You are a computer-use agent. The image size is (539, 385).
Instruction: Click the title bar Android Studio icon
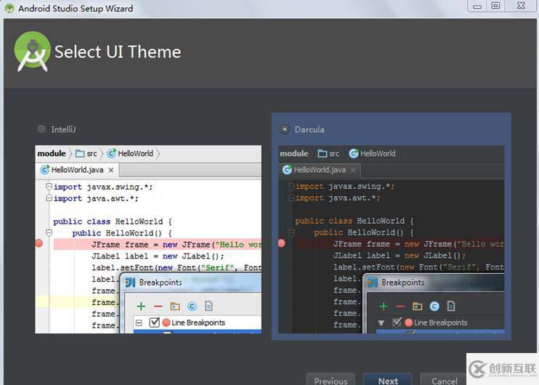point(9,8)
